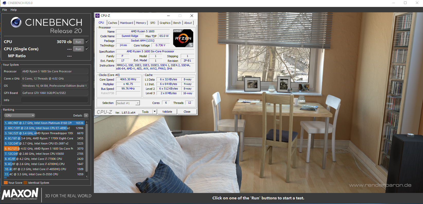
Task: Select the Core i7-7700K ranking row
Action: point(44,159)
